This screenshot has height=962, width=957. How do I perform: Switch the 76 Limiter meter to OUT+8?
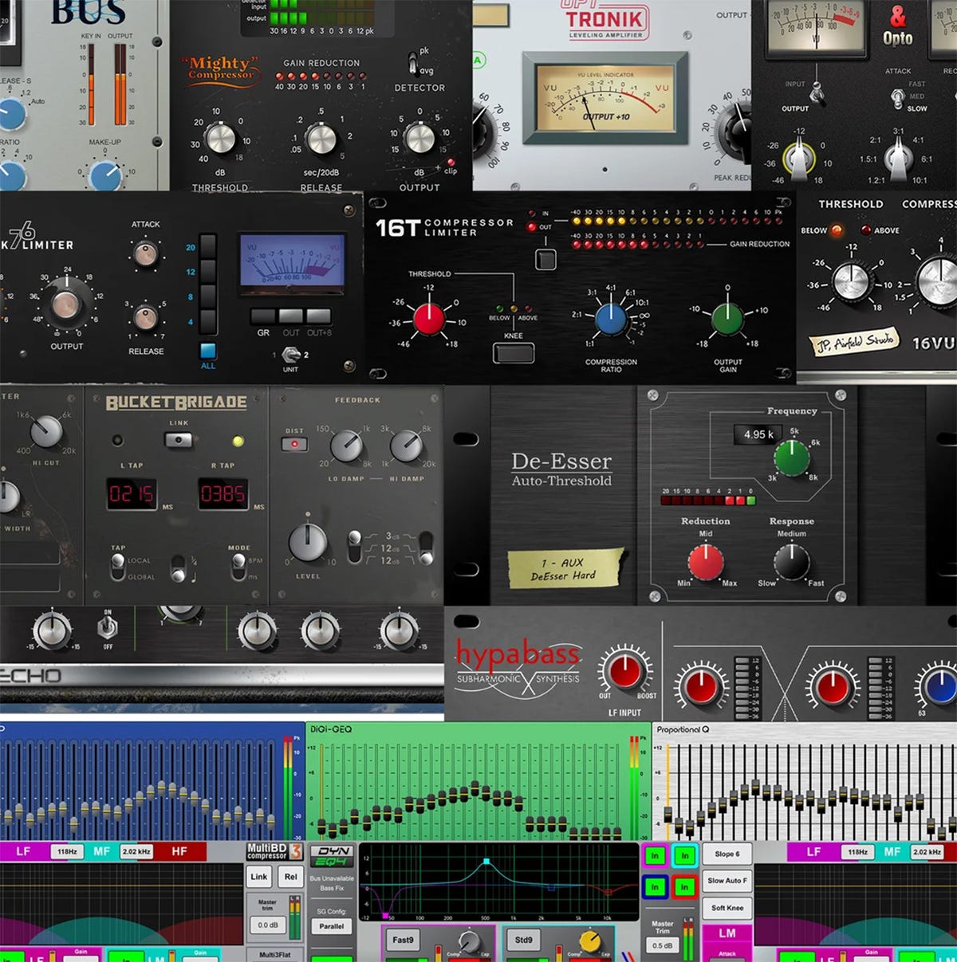319,316
